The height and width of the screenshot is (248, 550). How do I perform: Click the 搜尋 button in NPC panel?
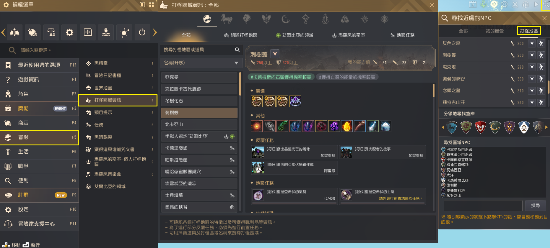(536, 206)
